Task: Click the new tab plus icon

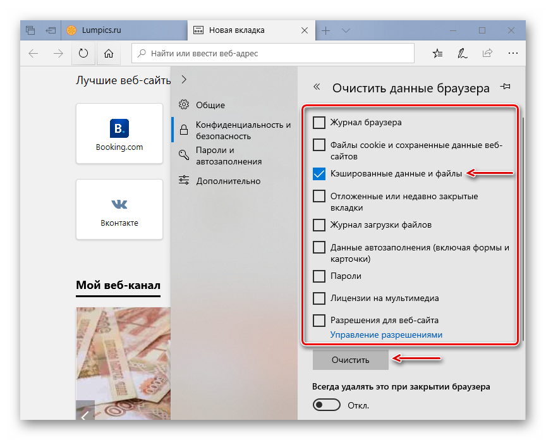Action: (x=326, y=30)
